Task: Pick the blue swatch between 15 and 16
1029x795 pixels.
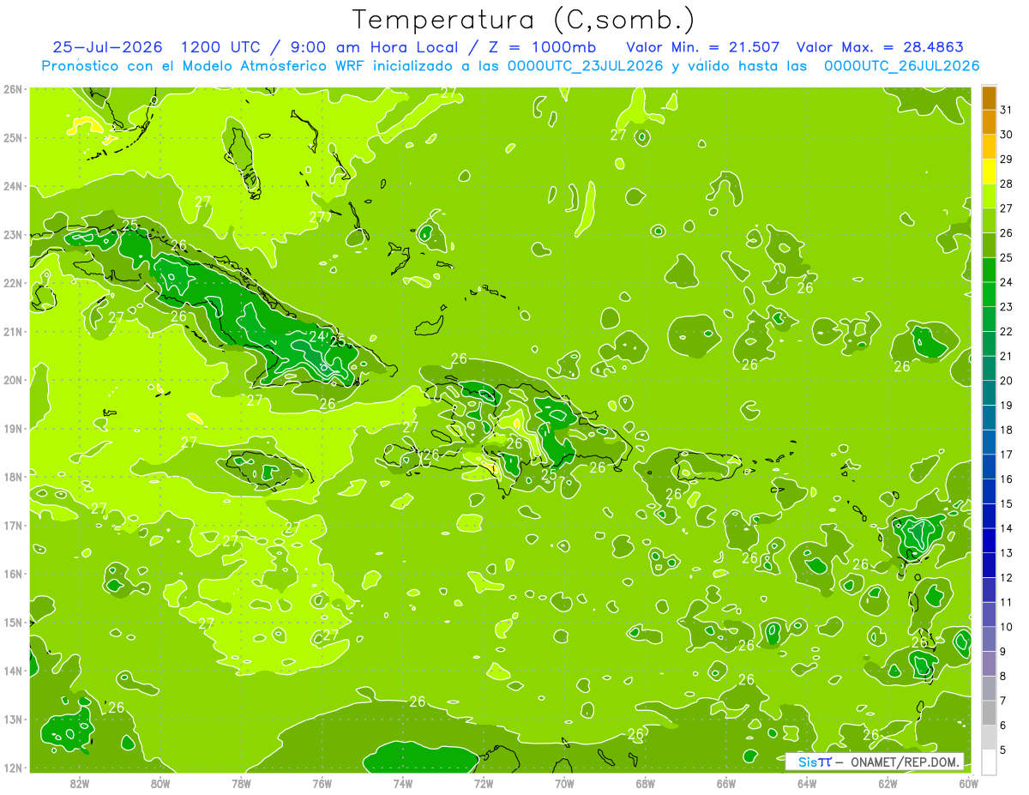Action: click(x=989, y=491)
